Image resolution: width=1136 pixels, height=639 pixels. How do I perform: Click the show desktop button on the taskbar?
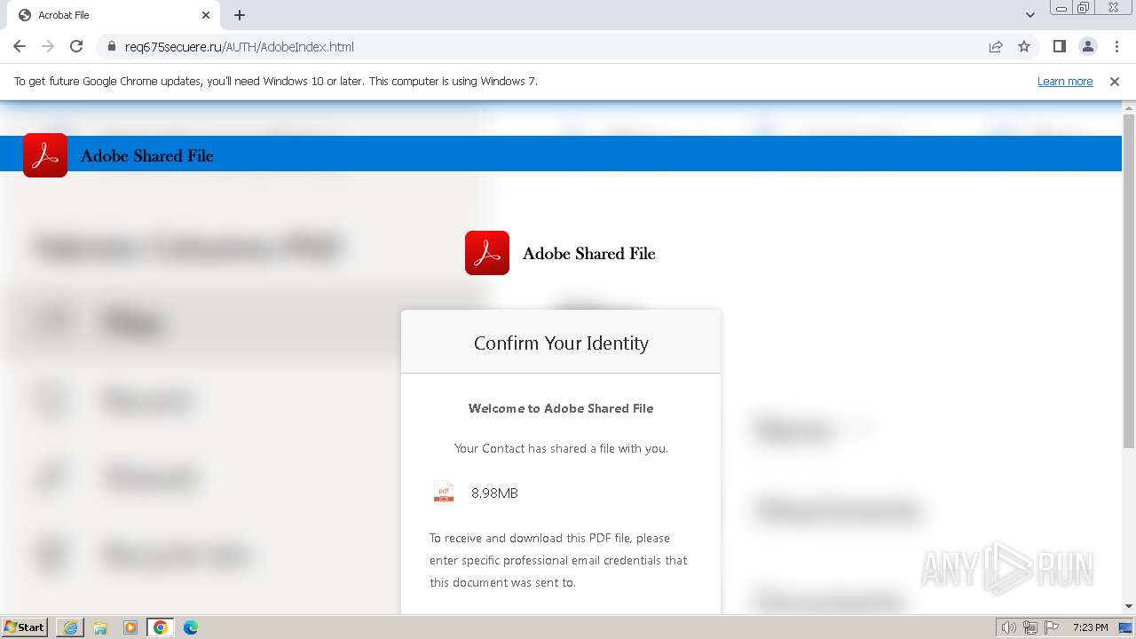tap(1125, 627)
